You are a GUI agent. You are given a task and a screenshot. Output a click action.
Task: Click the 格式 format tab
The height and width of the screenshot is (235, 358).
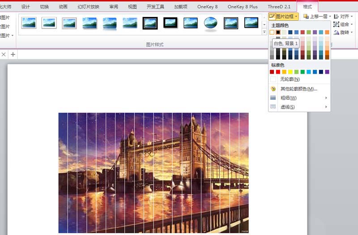(307, 7)
